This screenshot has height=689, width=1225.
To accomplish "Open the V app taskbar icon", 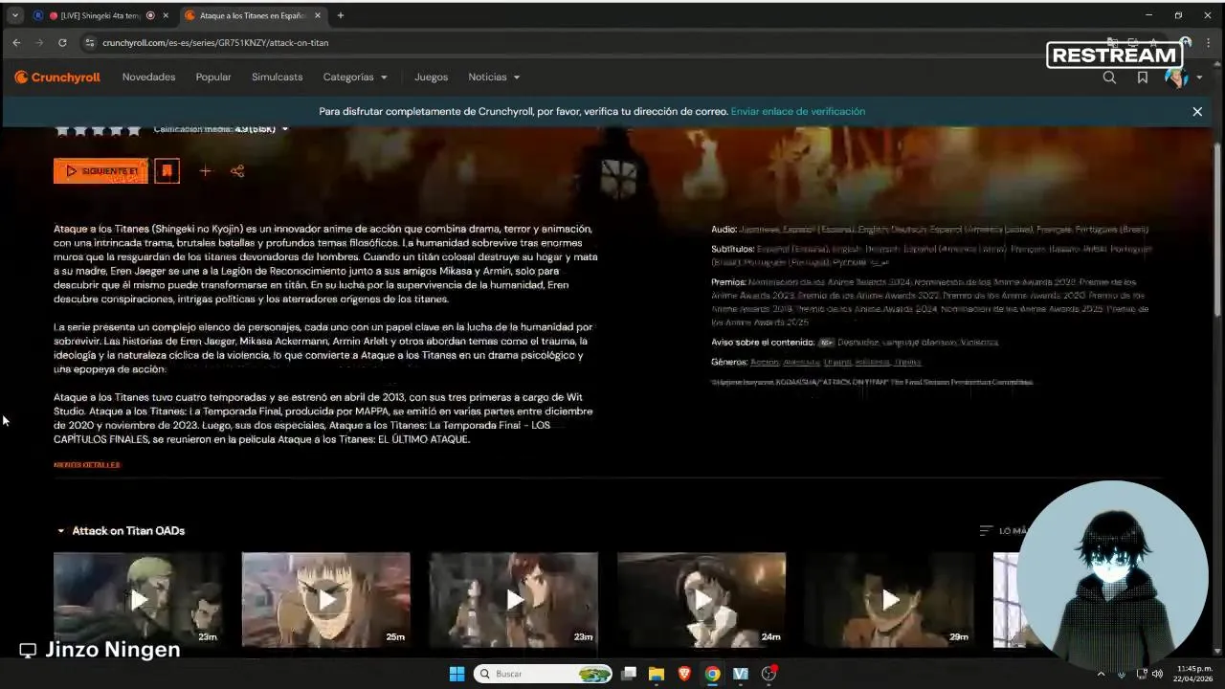I will point(740,674).
